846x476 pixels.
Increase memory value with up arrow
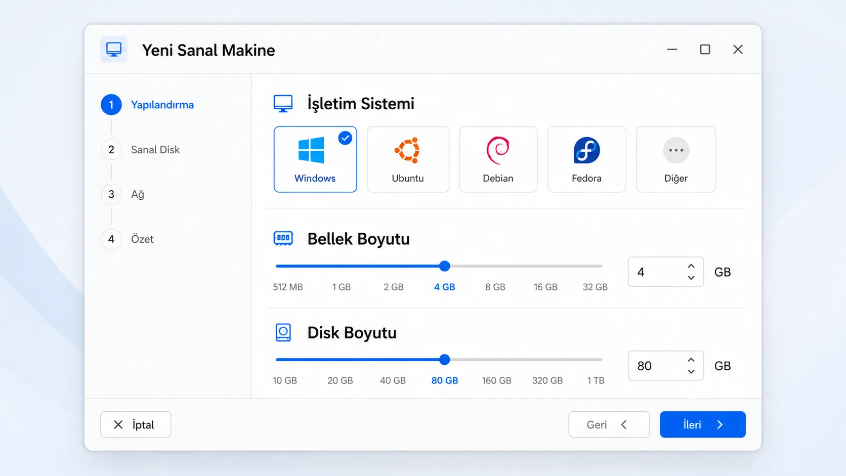click(x=691, y=266)
